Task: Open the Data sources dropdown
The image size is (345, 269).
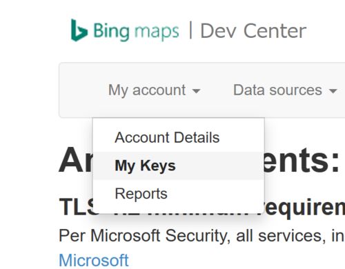Action: (285, 90)
